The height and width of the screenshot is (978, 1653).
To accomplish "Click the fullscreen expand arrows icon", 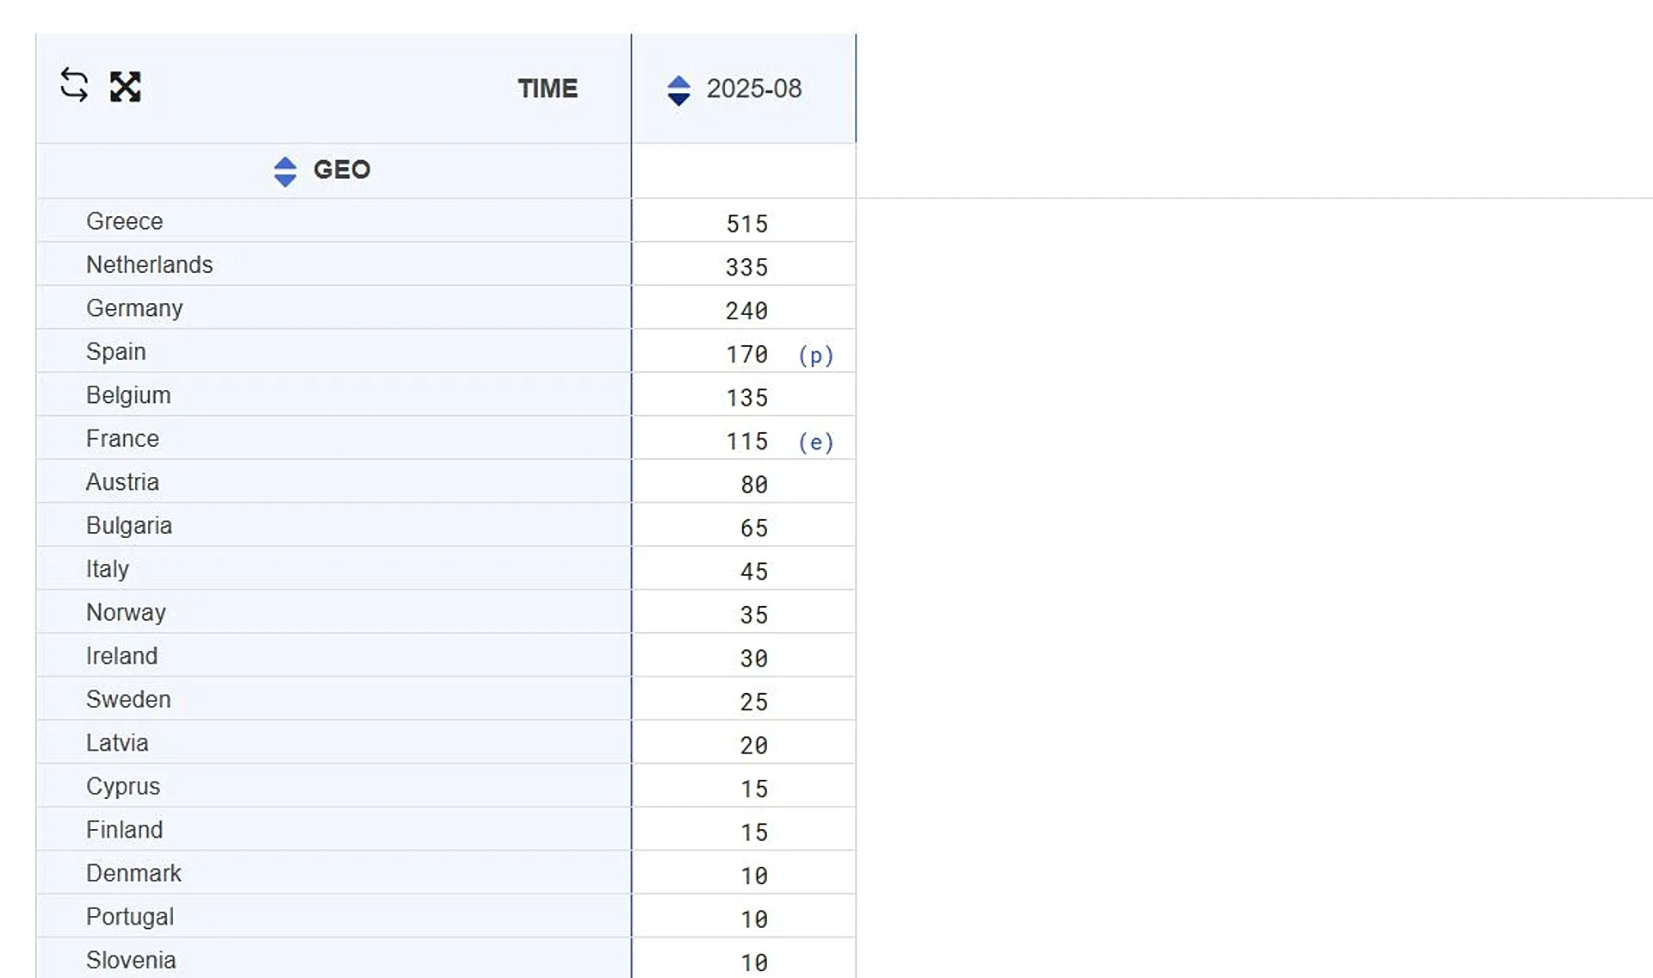I will click(126, 87).
